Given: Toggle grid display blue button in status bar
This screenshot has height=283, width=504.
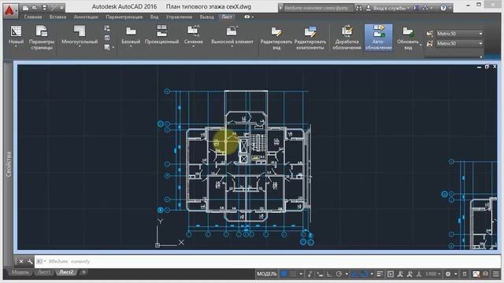Looking at the screenshot, I should coord(283,274).
